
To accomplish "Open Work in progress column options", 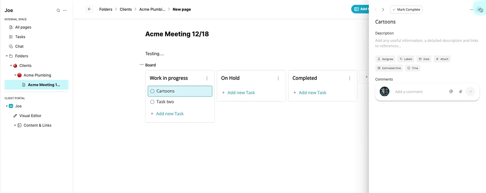I will [207, 78].
